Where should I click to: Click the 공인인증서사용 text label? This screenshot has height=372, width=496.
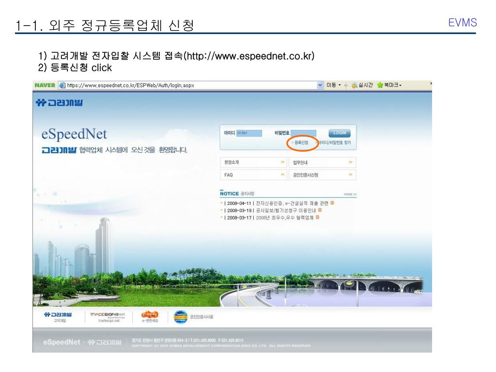(201, 317)
